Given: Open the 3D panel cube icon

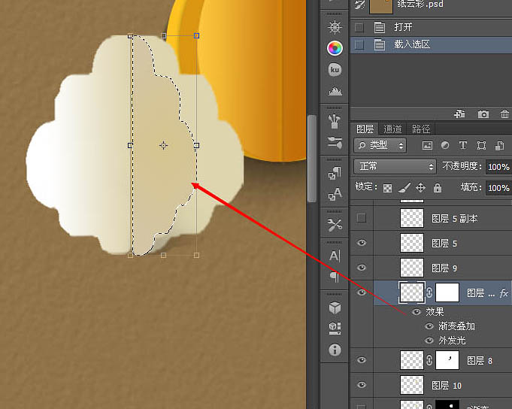Looking at the screenshot, I should [335, 308].
